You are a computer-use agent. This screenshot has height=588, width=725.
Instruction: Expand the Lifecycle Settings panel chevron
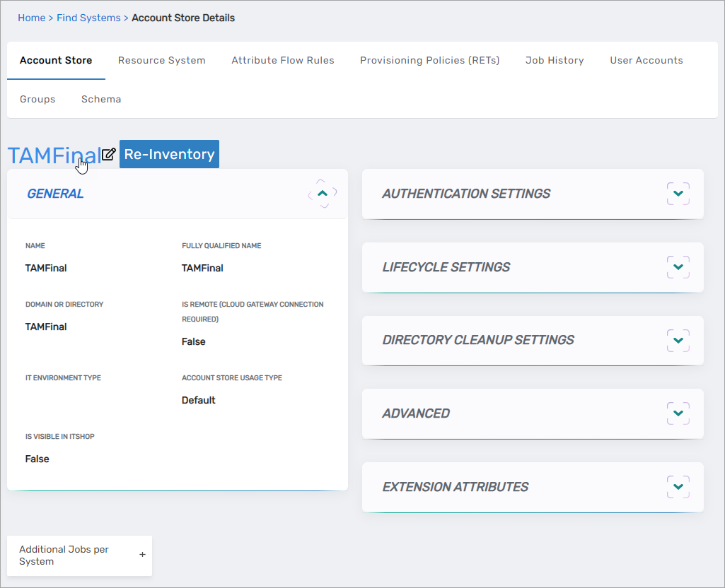[678, 267]
